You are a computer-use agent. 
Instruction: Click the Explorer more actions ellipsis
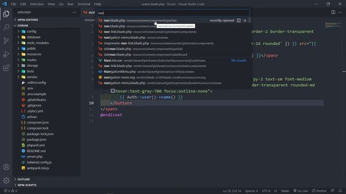pos(75,12)
